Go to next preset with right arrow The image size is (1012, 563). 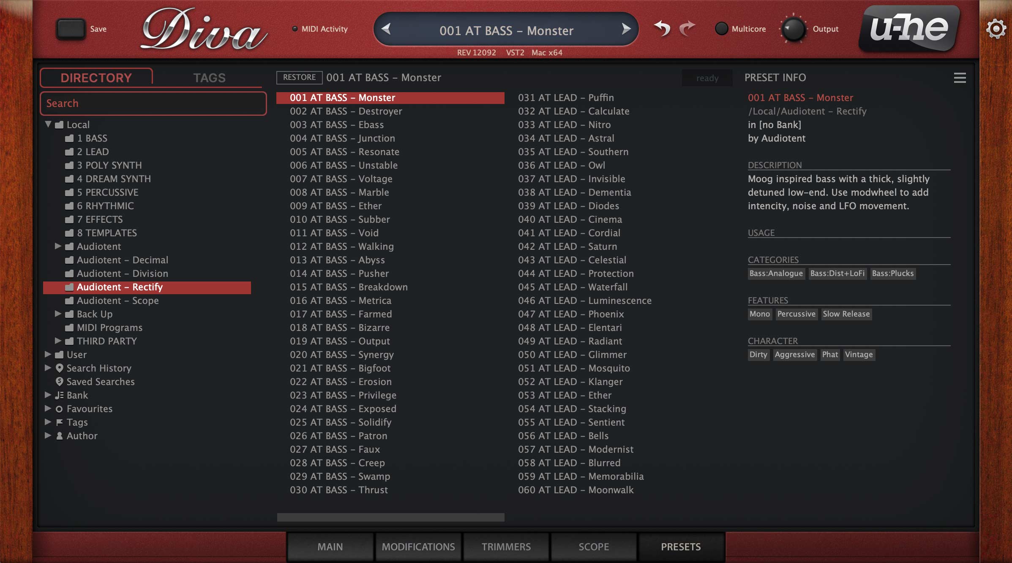click(626, 29)
